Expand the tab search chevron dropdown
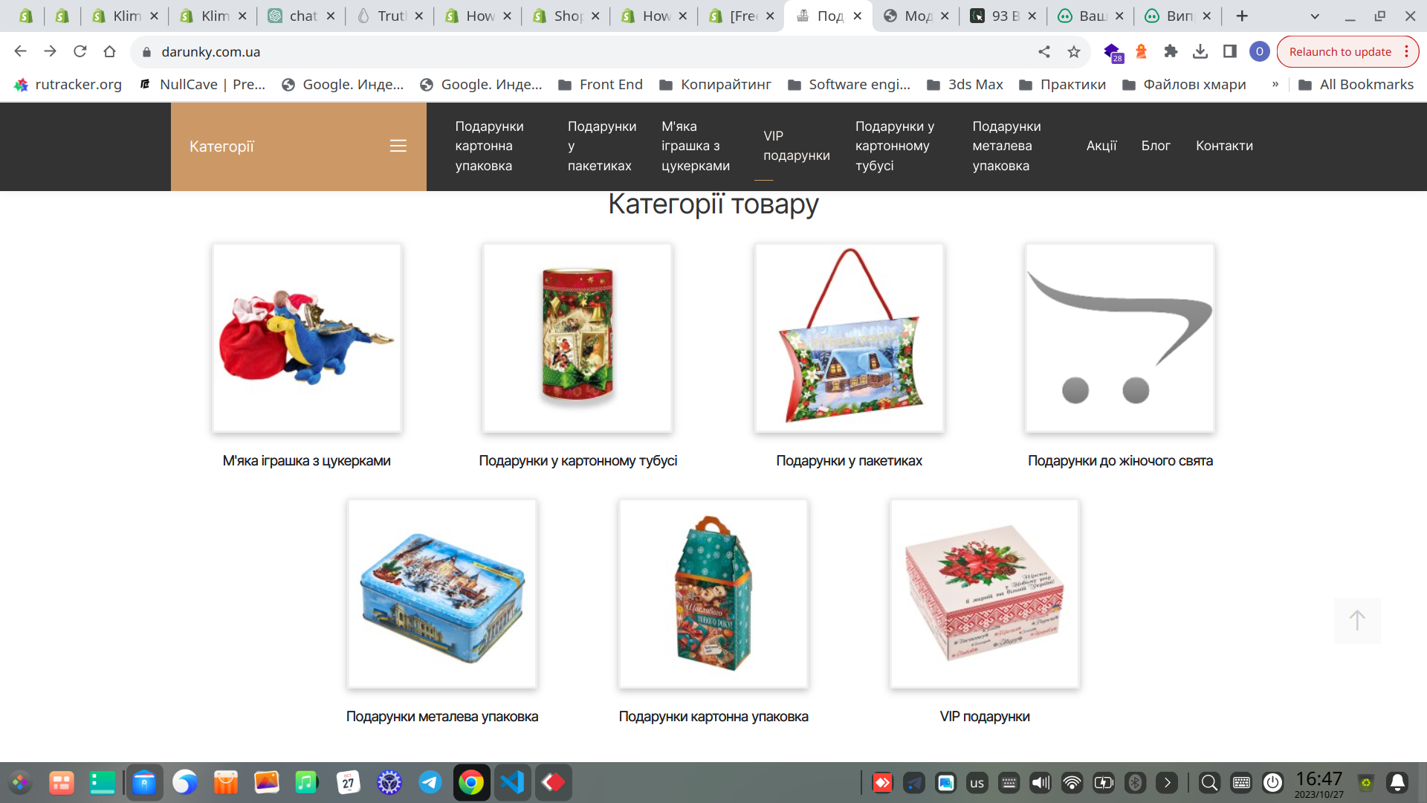Viewport: 1427px width, 803px height. coord(1315,16)
